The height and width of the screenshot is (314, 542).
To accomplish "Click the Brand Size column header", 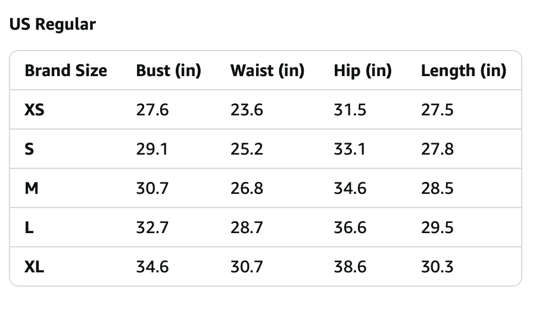I will pyautogui.click(x=66, y=71).
